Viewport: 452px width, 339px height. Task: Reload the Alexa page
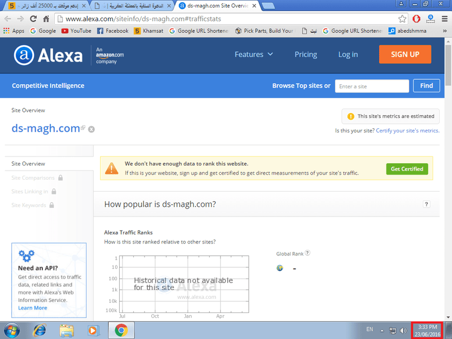pos(33,19)
